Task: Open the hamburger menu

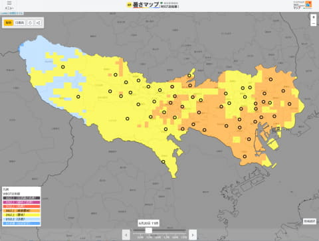Action: coord(9,5)
